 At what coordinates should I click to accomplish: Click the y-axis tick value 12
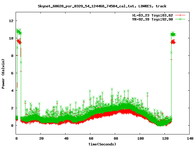pyautogui.click(x=11, y=21)
